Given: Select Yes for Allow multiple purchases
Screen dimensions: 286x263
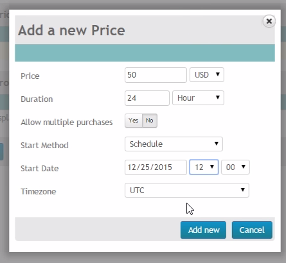Looking at the screenshot, I should coord(134,121).
